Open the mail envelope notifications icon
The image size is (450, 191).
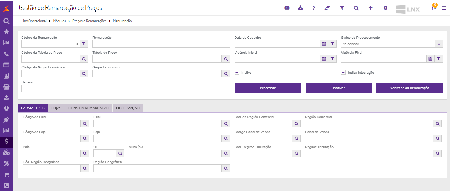tap(435, 8)
